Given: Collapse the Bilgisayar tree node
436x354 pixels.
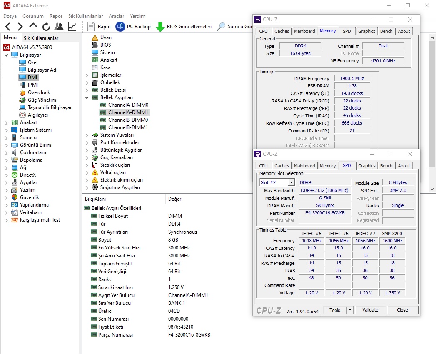Looking at the screenshot, I should (x=6, y=55).
